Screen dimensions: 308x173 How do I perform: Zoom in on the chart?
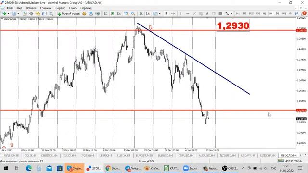126,13
